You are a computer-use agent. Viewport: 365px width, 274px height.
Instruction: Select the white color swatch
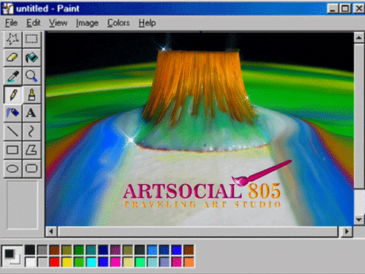pyautogui.click(x=30, y=262)
